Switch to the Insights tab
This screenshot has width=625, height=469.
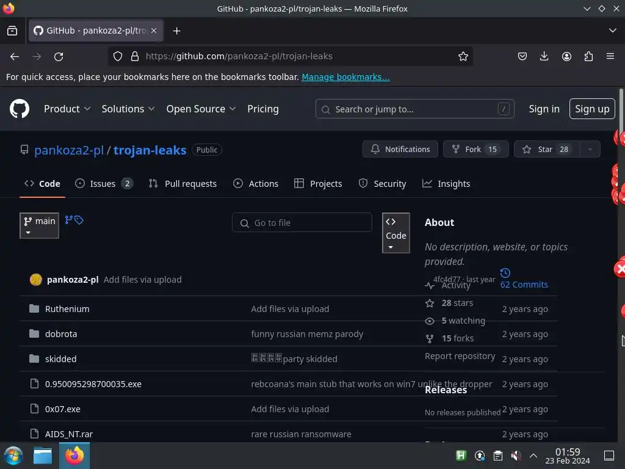(x=446, y=184)
